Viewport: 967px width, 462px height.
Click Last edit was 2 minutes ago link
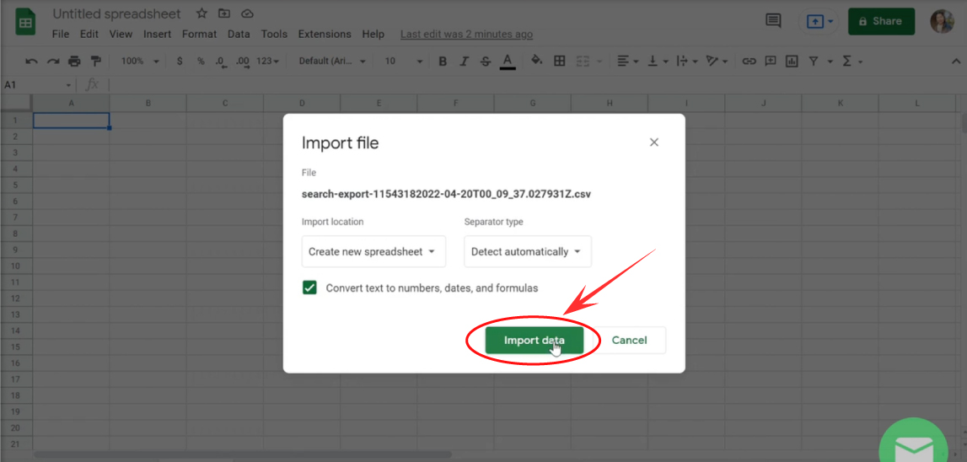466,35
